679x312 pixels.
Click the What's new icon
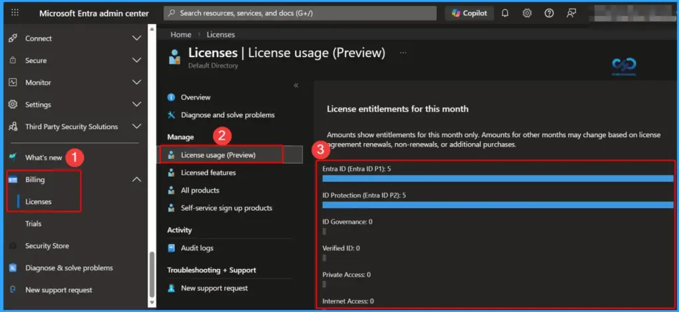click(13, 156)
